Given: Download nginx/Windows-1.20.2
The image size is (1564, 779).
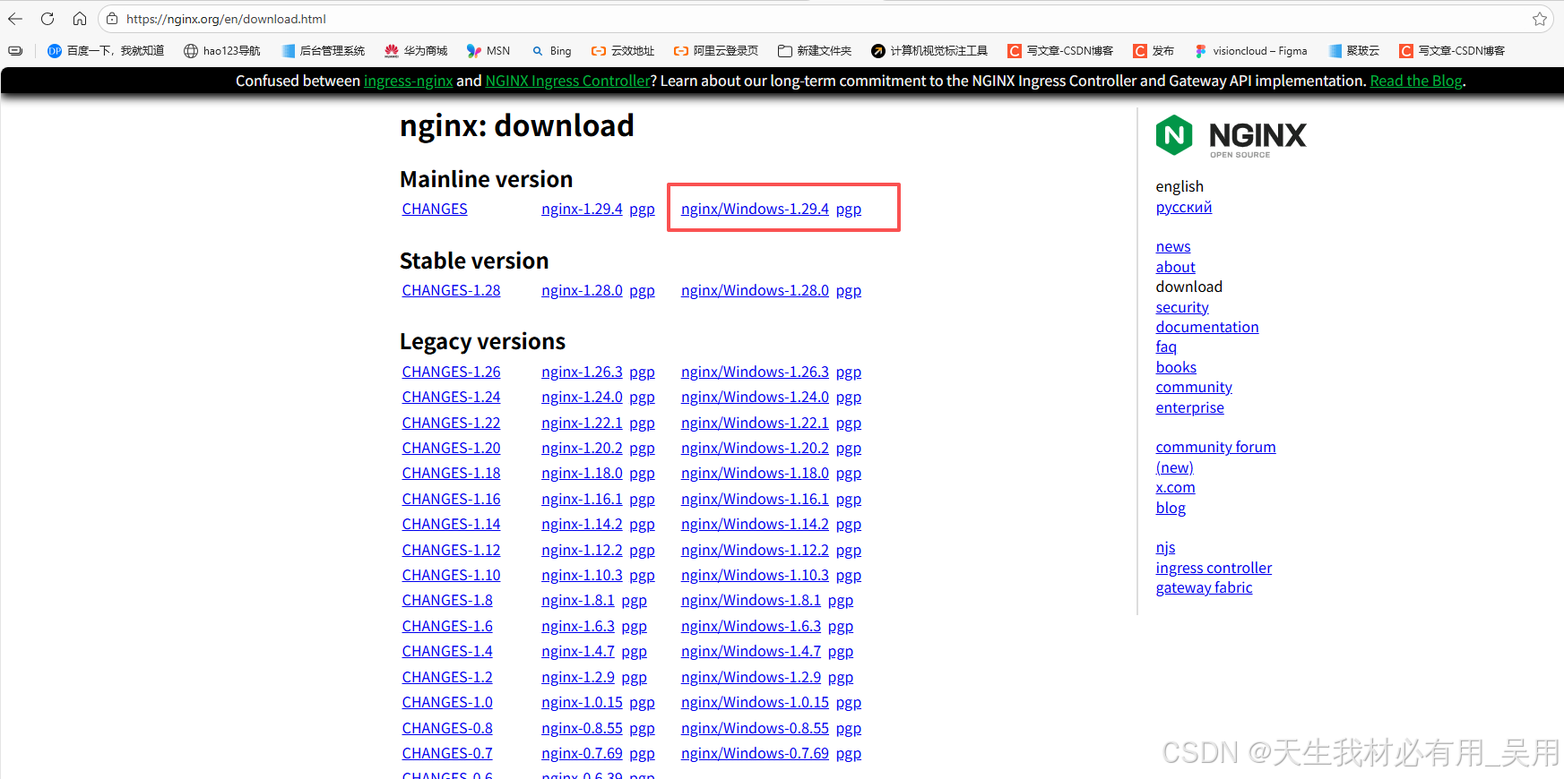Looking at the screenshot, I should [x=755, y=448].
